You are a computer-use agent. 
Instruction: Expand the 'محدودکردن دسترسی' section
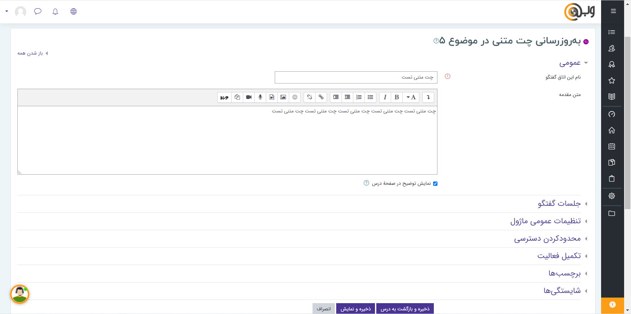coord(547,239)
